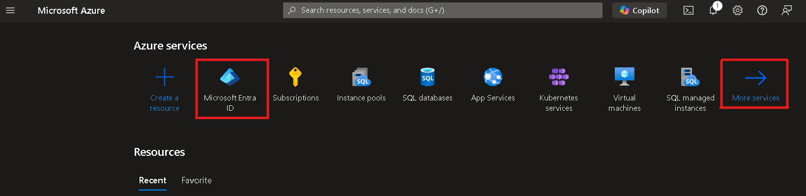
Task: Open Copilot from the top bar
Action: point(639,10)
